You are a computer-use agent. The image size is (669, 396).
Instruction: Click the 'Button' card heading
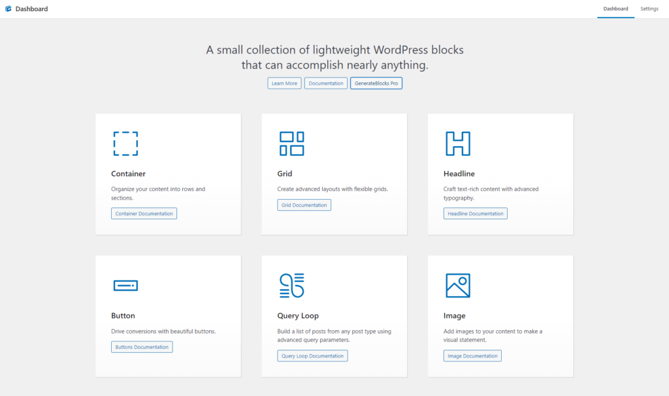[x=123, y=316]
